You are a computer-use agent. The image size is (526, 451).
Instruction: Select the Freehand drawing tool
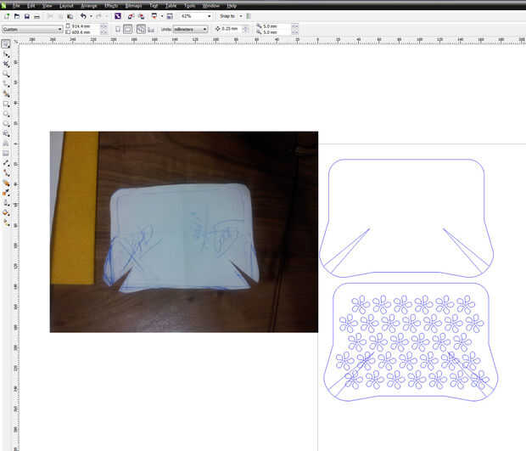[x=6, y=84]
